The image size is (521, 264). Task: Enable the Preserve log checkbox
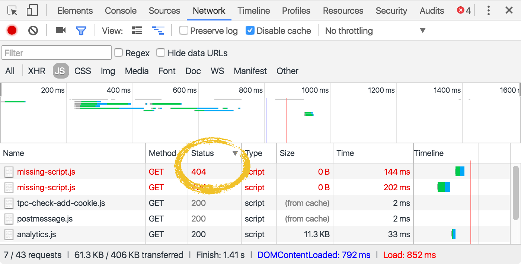[x=184, y=31]
